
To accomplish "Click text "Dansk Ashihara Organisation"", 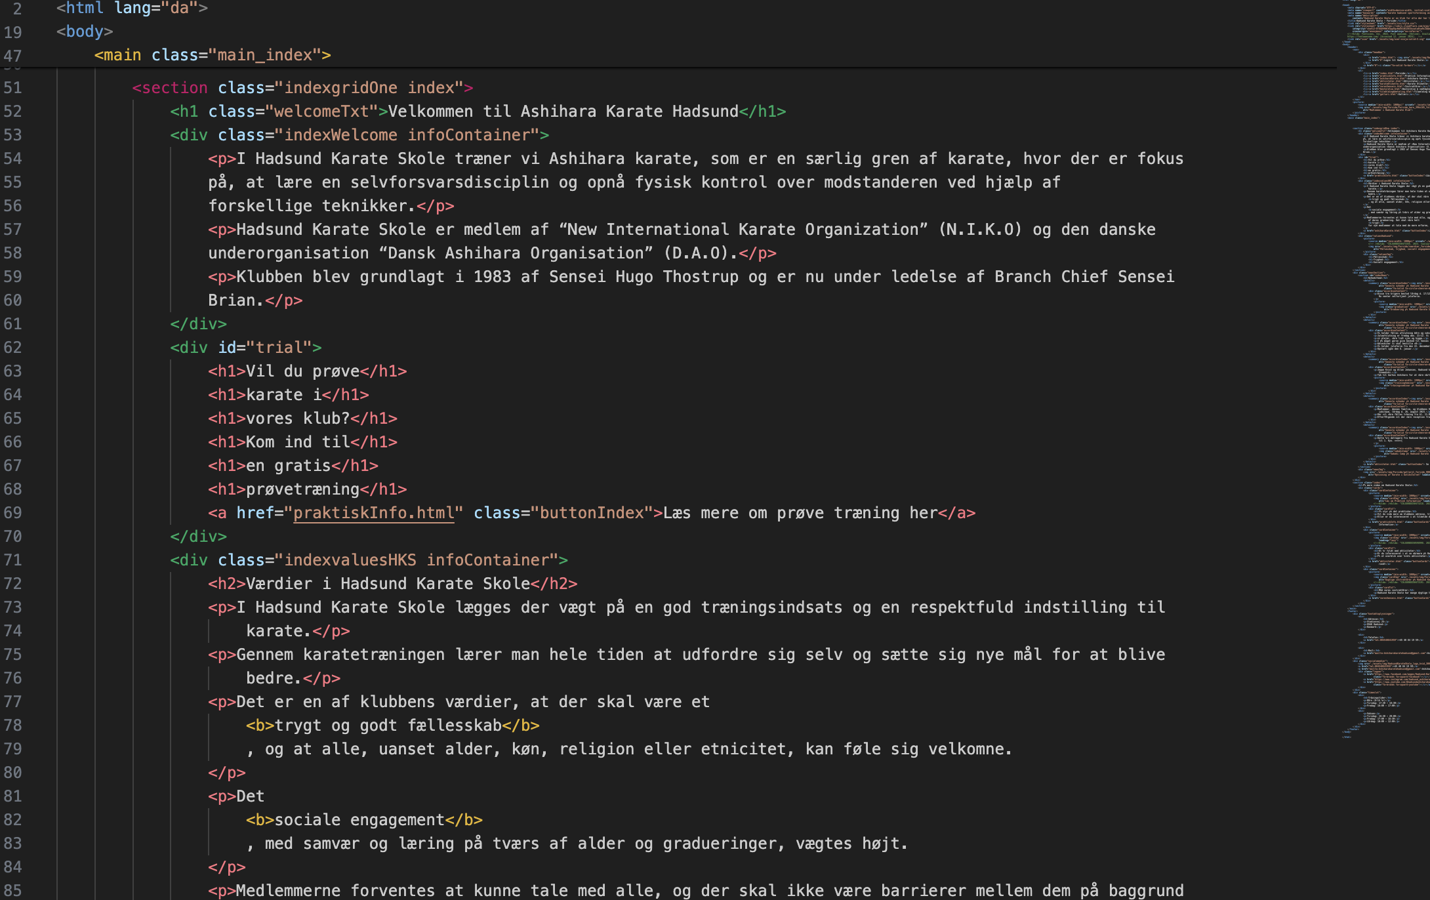I will point(516,253).
